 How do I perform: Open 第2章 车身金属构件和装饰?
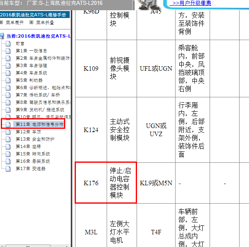tap(43, 58)
